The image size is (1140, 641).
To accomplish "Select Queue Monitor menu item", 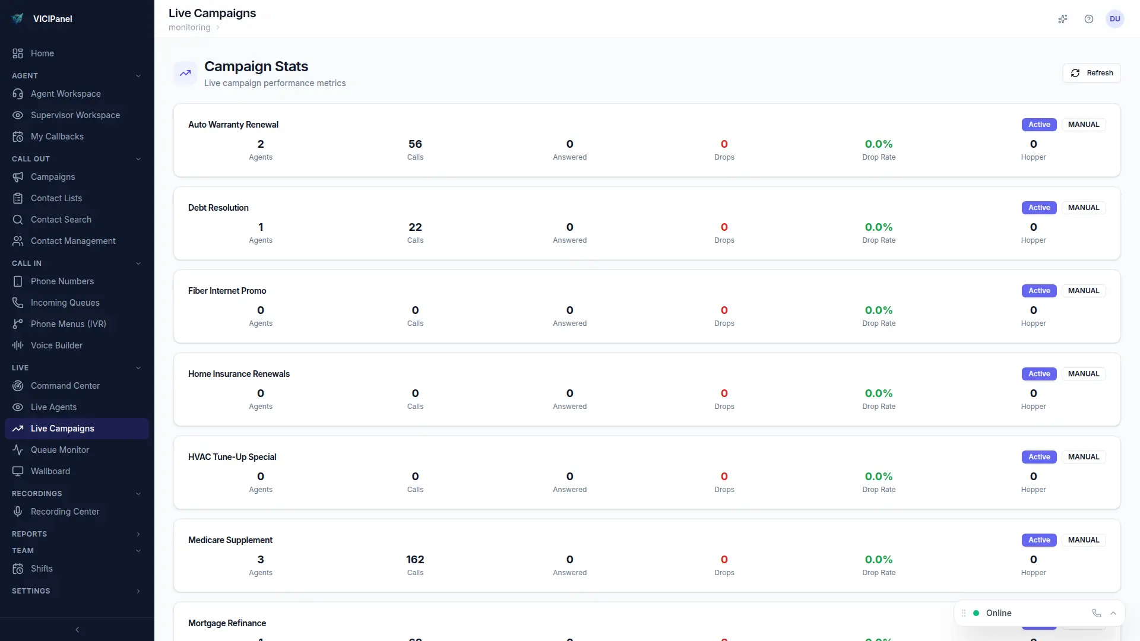I will point(59,450).
